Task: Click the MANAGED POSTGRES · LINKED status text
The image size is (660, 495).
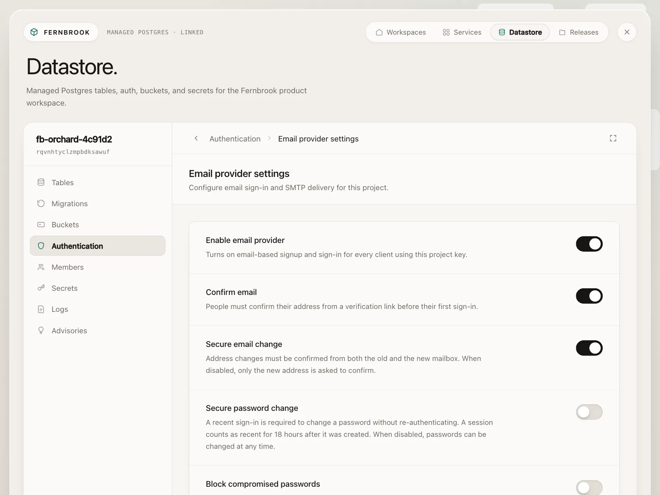Action: click(x=155, y=32)
